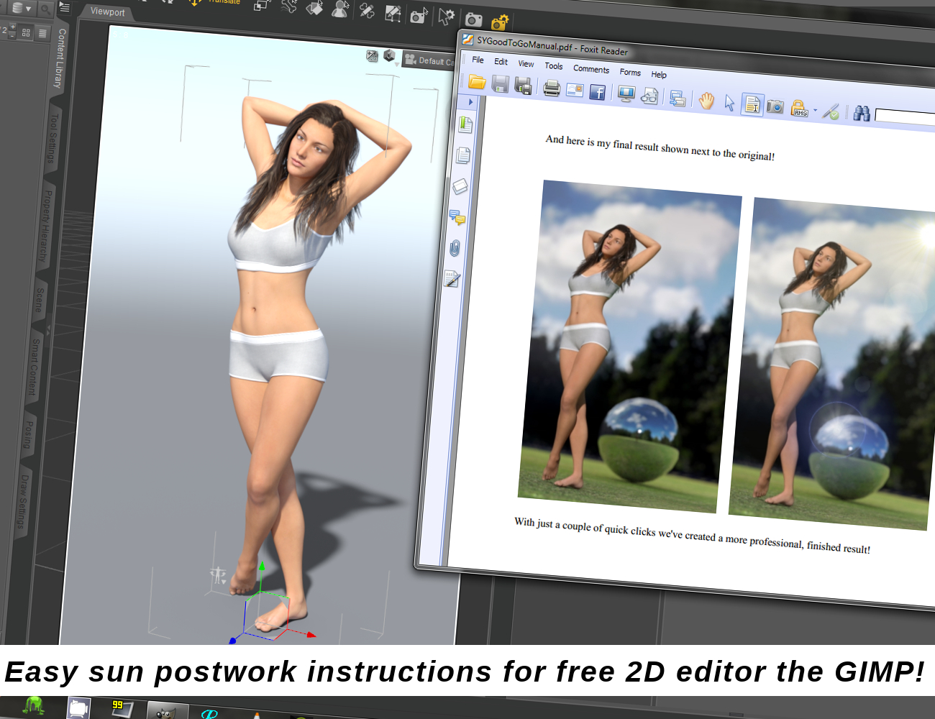Click the Print icon in Foxit Reader

coord(552,88)
